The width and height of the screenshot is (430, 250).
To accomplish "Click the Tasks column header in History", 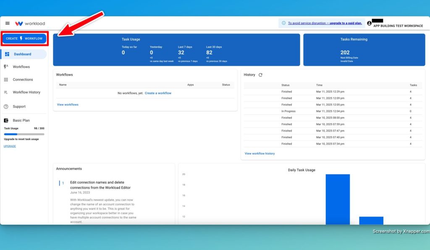I will [413, 85].
